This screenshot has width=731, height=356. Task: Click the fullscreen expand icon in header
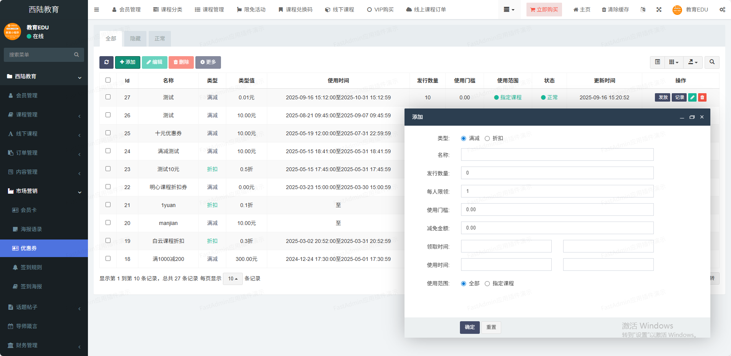pyautogui.click(x=659, y=10)
